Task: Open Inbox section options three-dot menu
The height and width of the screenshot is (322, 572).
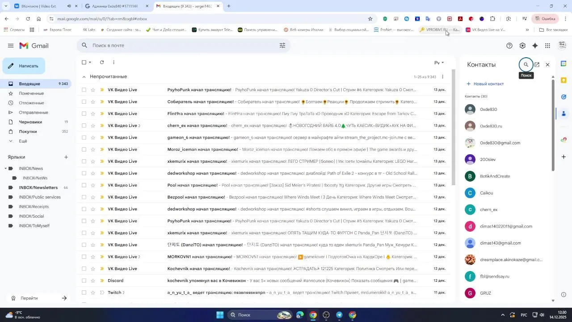Action: pos(443,76)
